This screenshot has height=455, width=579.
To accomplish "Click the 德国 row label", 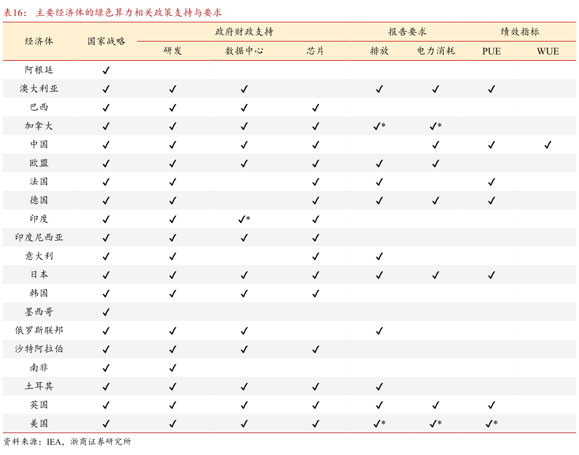I will pos(39,200).
